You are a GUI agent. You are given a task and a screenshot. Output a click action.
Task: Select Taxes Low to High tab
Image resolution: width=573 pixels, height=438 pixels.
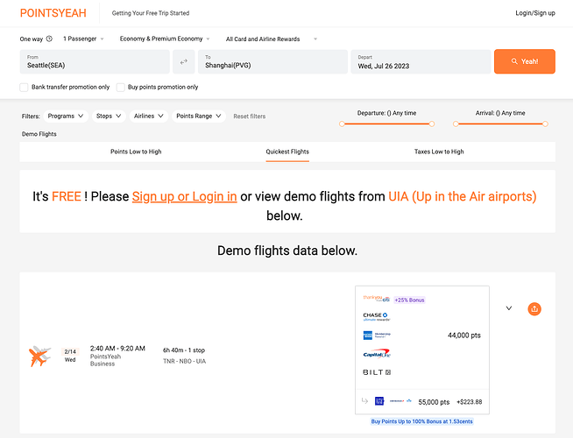439,152
